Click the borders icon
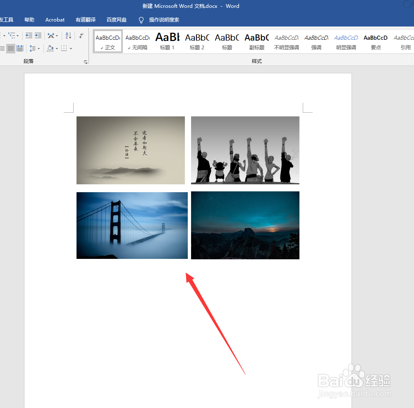This screenshot has width=414, height=408. coord(64,48)
